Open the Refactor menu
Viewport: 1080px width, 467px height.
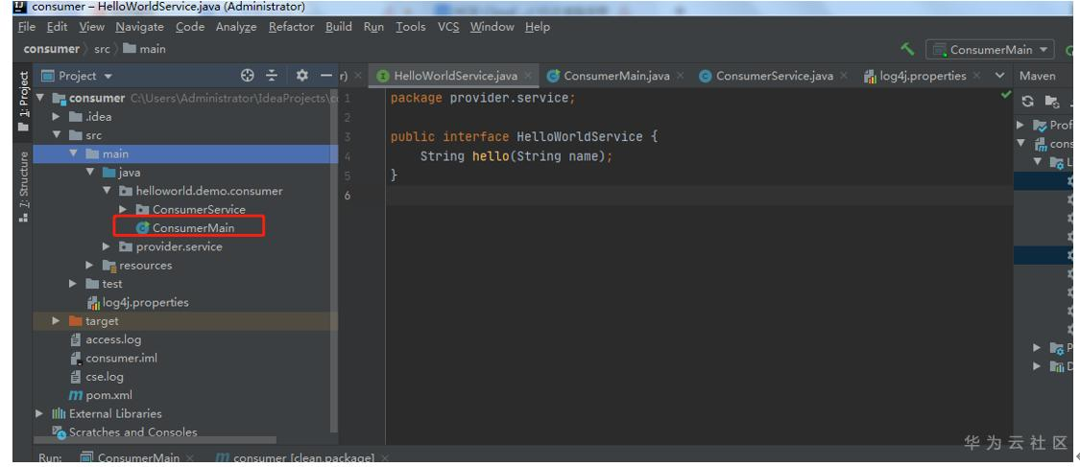291,27
